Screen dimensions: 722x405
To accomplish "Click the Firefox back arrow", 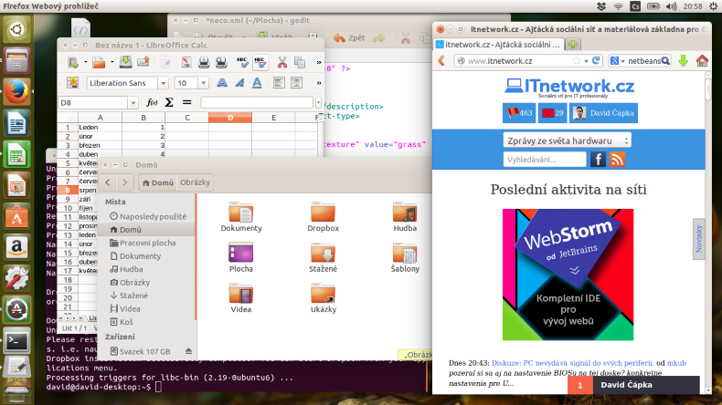I will (x=441, y=61).
